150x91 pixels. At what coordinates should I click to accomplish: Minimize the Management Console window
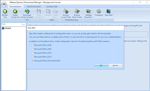pos(133,2)
